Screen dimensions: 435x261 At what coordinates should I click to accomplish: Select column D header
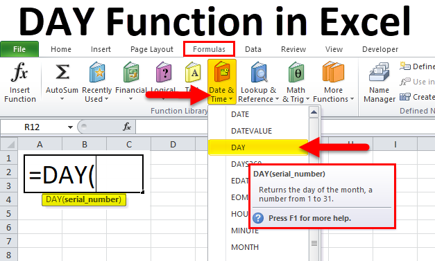point(173,144)
